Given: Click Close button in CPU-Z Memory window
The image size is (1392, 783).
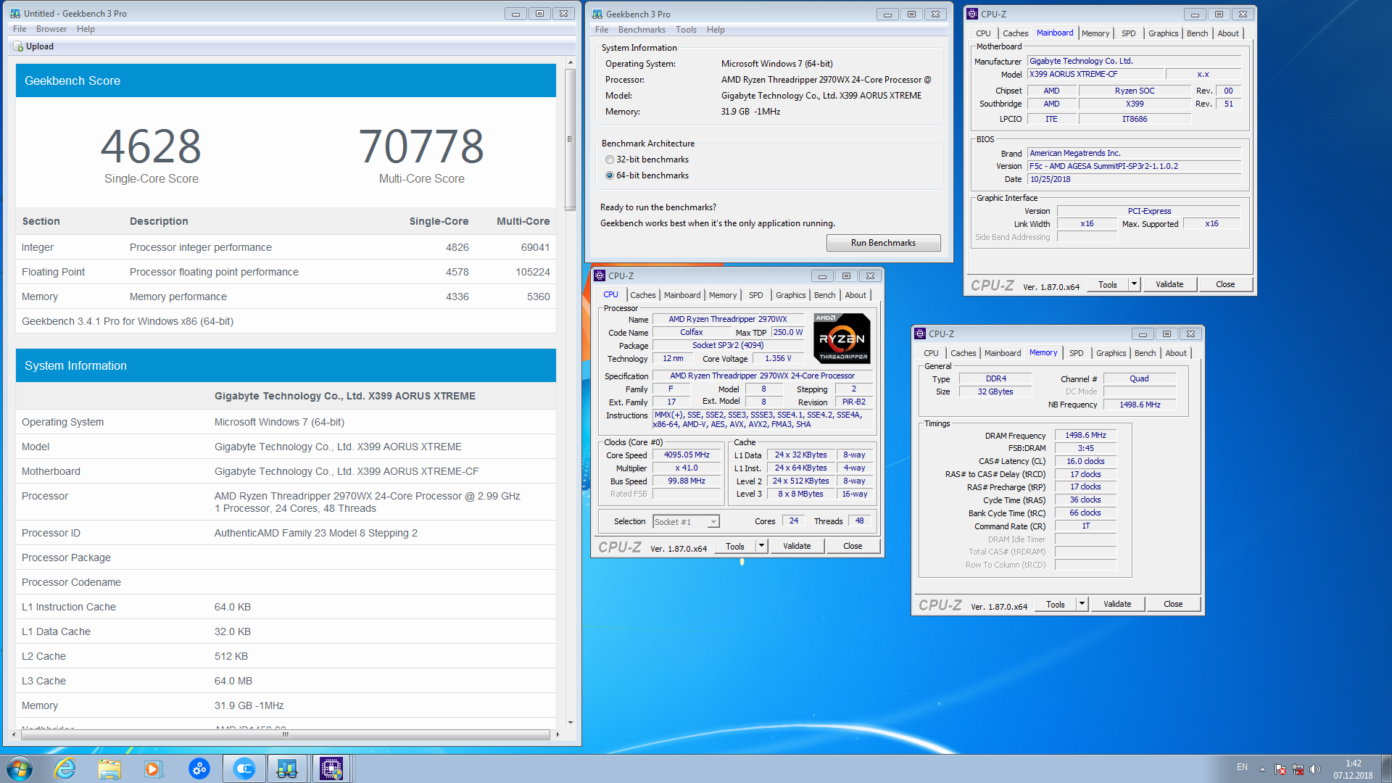Looking at the screenshot, I should tap(1173, 604).
